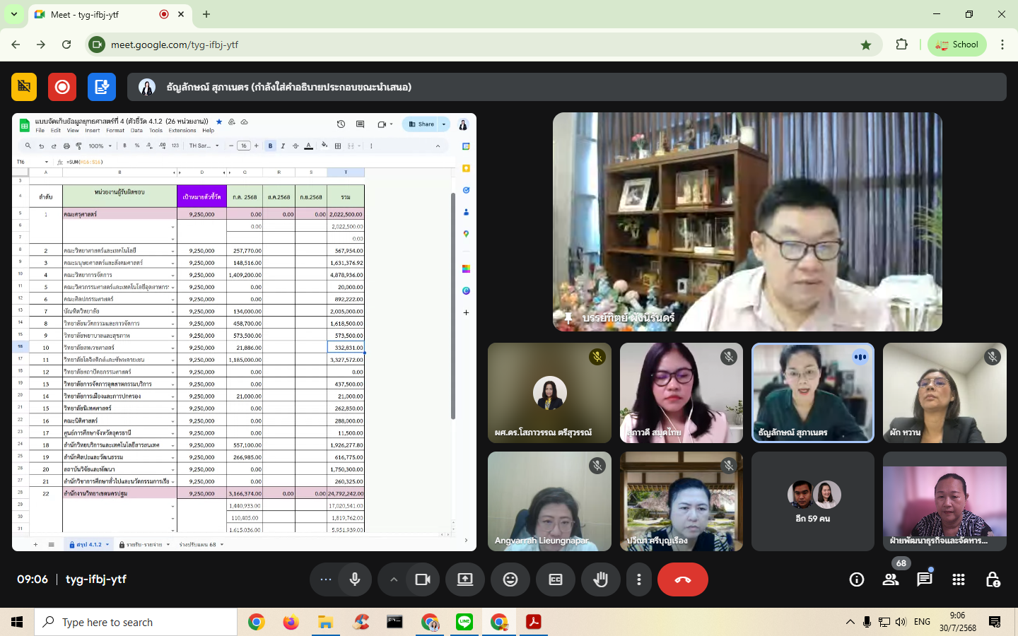This screenshot has width=1018, height=636.
Task: Mute the microphone
Action: coord(355,579)
